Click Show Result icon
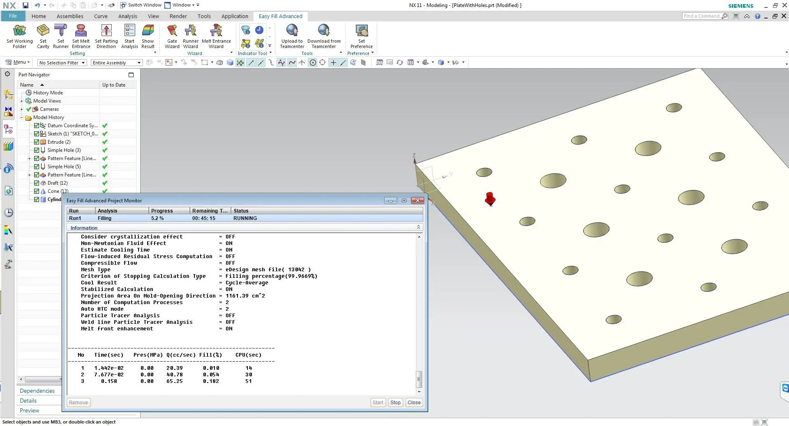This screenshot has height=426, width=789. coord(148,36)
